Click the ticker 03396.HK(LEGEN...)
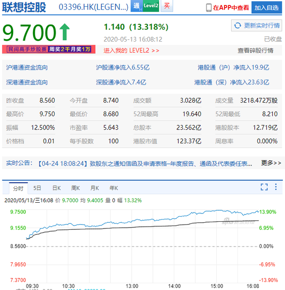 click(x=93, y=7)
